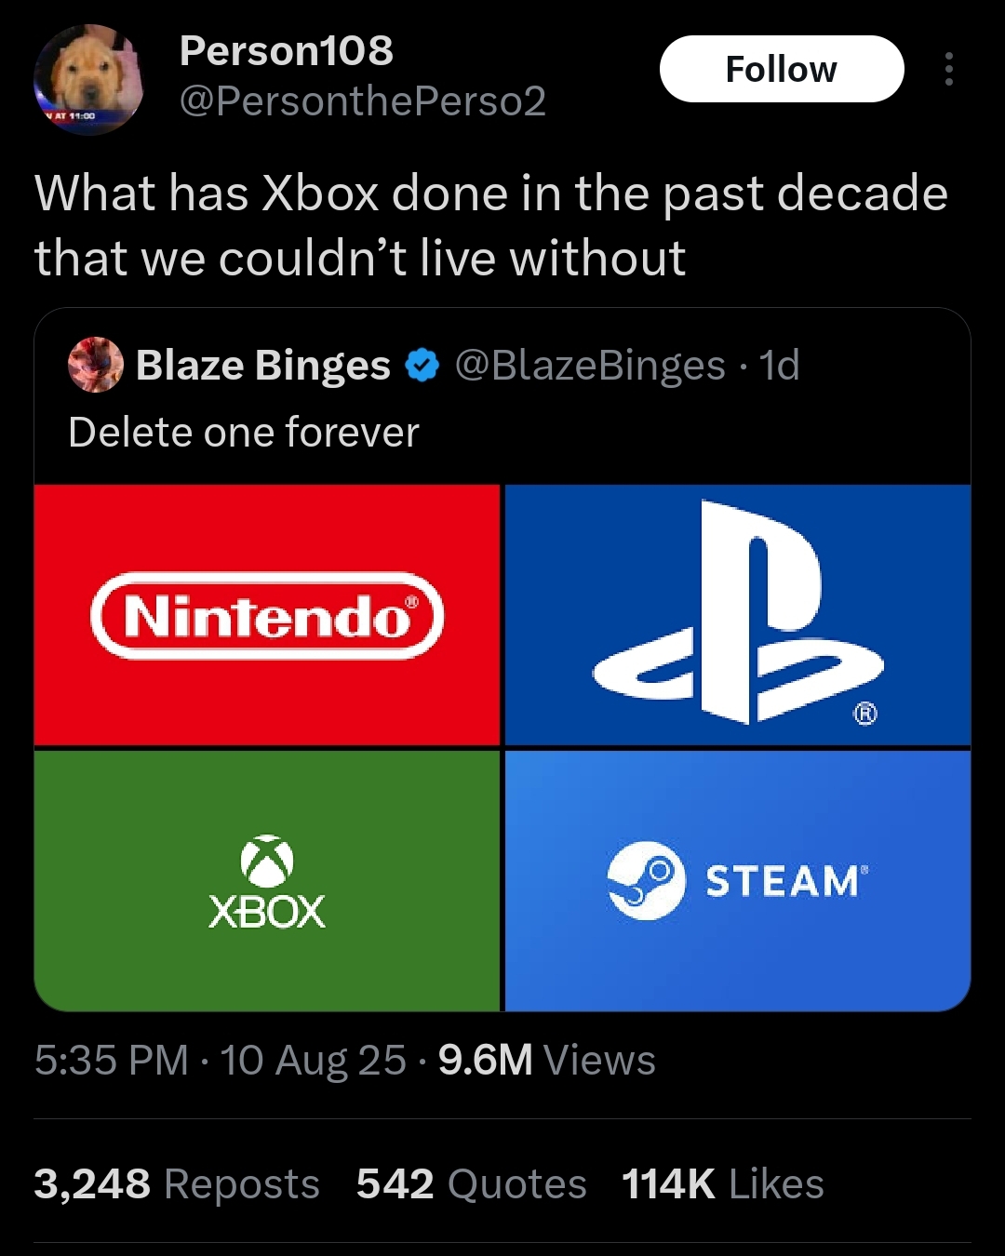Open the quoted tweet text 'Delete one forever'

[x=244, y=433]
